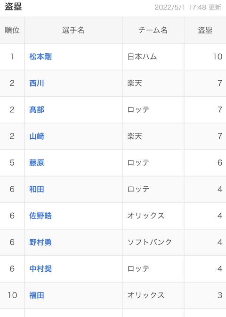Open player link 佐野皓

40,216
